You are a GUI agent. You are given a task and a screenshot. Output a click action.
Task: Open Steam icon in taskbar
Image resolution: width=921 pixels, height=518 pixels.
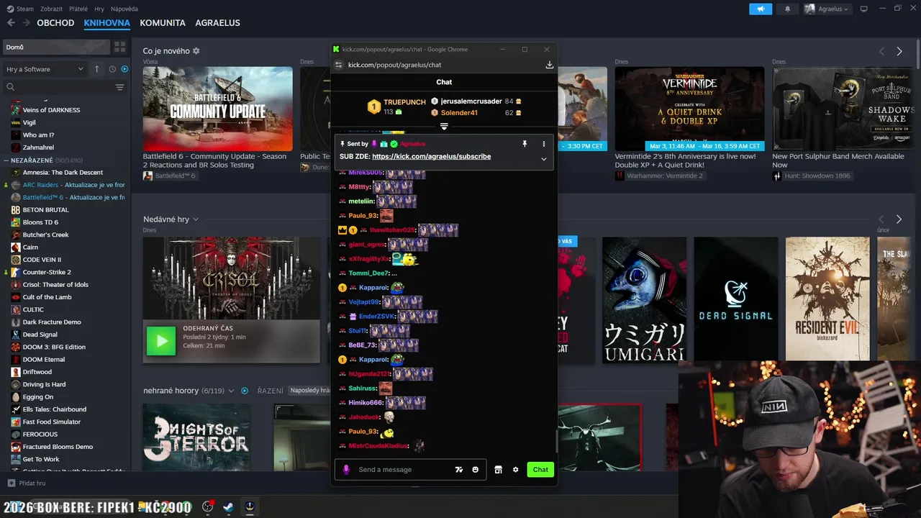tap(227, 506)
